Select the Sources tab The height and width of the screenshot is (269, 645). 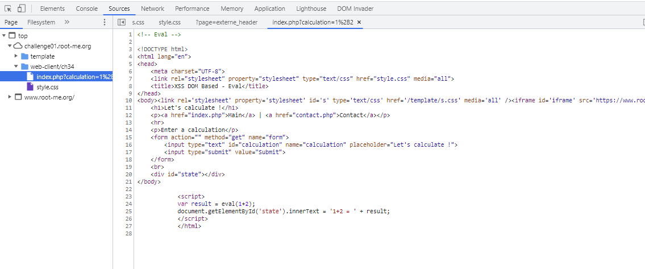(x=119, y=9)
